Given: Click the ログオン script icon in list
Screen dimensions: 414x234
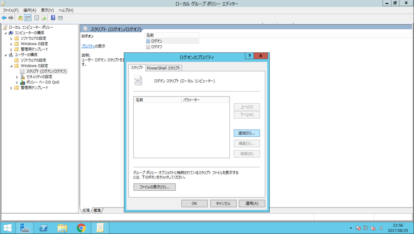Looking at the screenshot, I should tap(148, 41).
